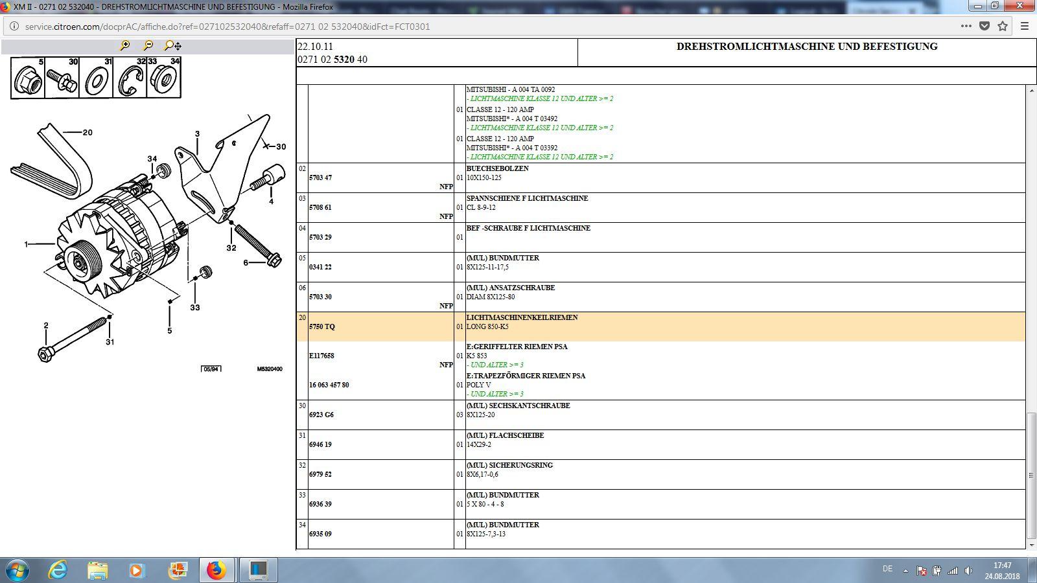The height and width of the screenshot is (583, 1037).
Task: Select part thumbnail 31 flat washer
Action: pos(96,78)
